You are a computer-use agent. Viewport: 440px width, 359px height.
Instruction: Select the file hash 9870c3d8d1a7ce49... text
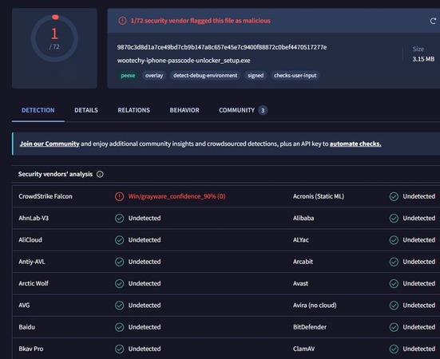coord(222,47)
